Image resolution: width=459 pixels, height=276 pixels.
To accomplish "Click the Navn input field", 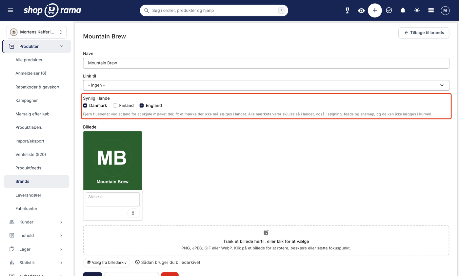I will [x=266, y=63].
